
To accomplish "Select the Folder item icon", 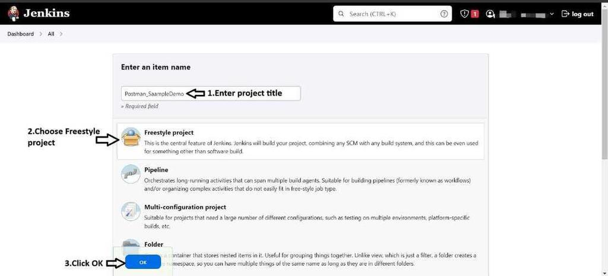I will pyautogui.click(x=131, y=245).
